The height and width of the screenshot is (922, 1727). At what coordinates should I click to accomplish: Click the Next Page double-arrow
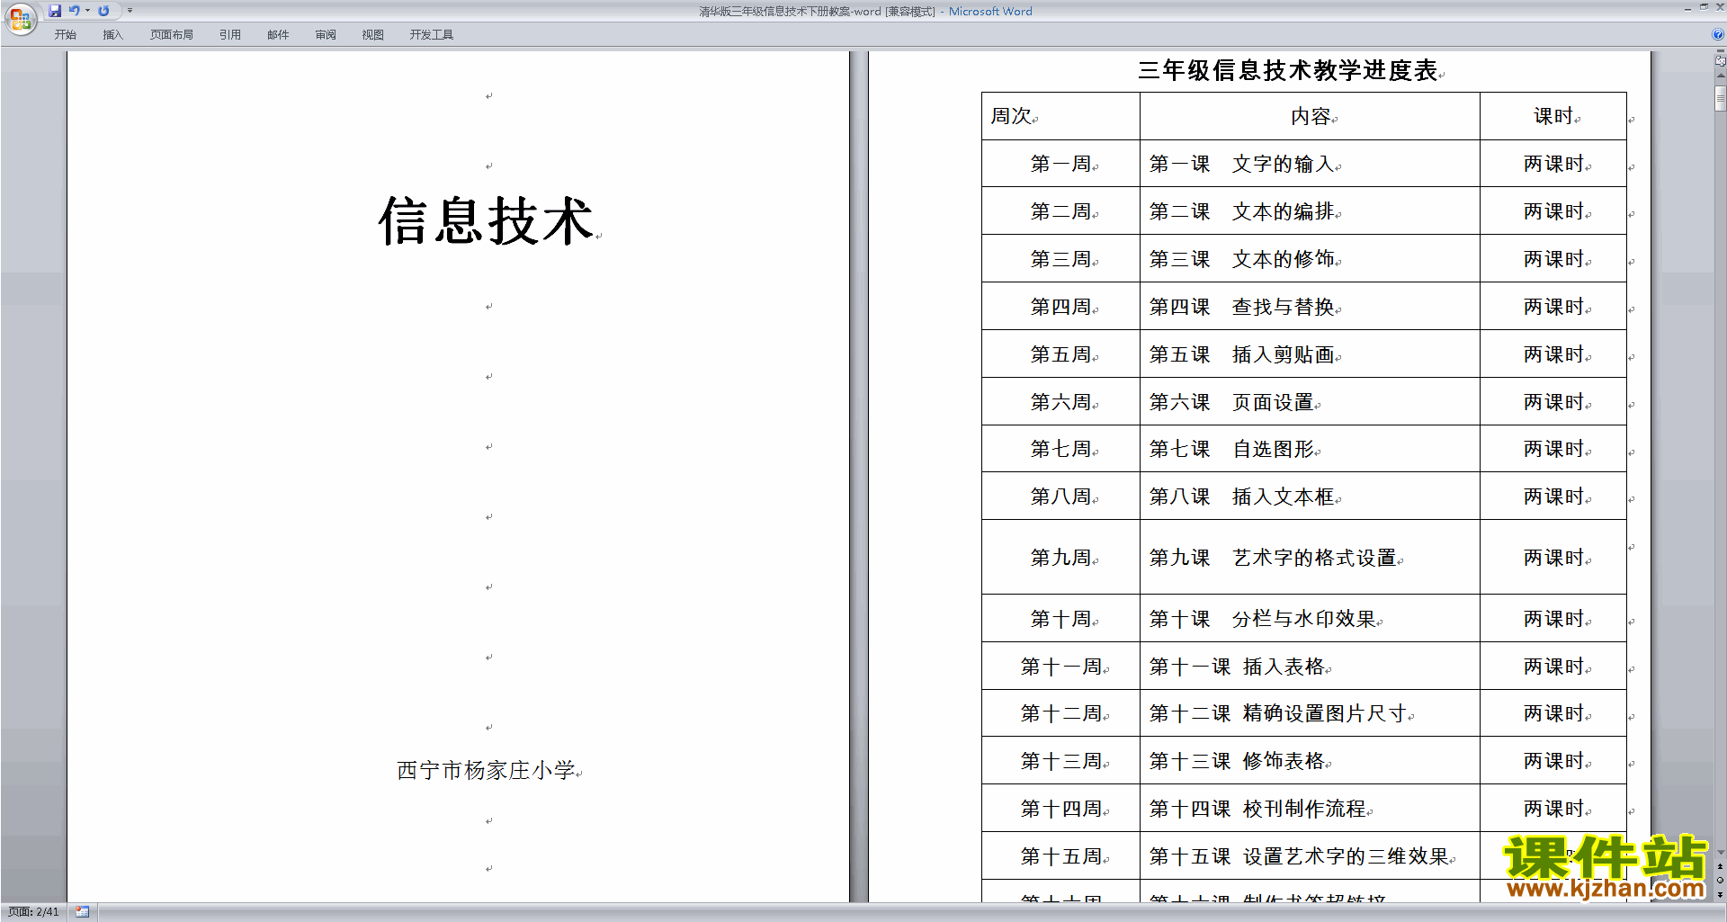pyautogui.click(x=1721, y=894)
